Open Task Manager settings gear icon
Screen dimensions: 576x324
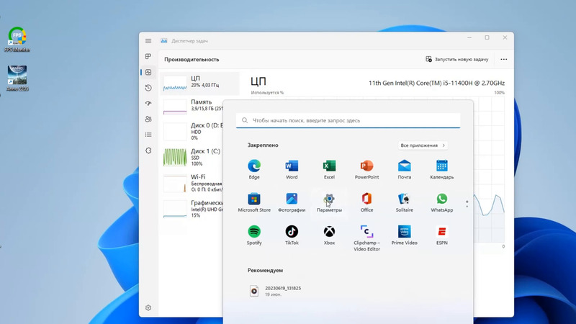tap(148, 307)
